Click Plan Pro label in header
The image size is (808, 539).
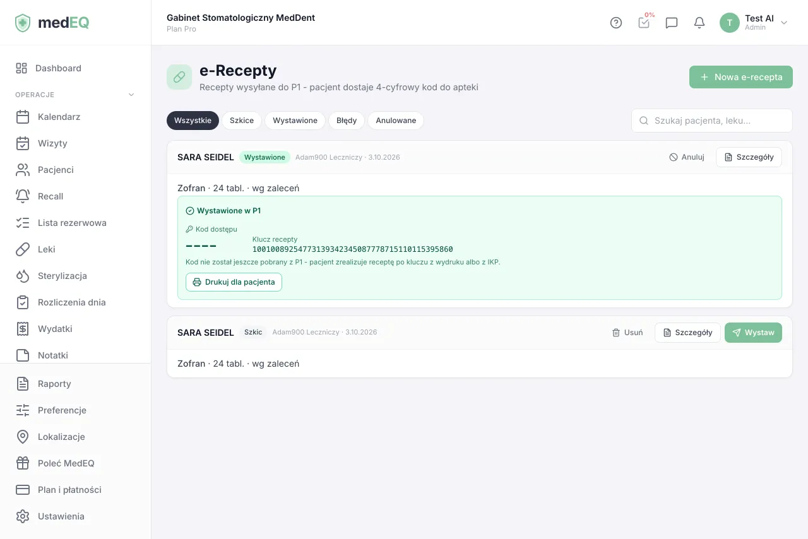click(181, 29)
